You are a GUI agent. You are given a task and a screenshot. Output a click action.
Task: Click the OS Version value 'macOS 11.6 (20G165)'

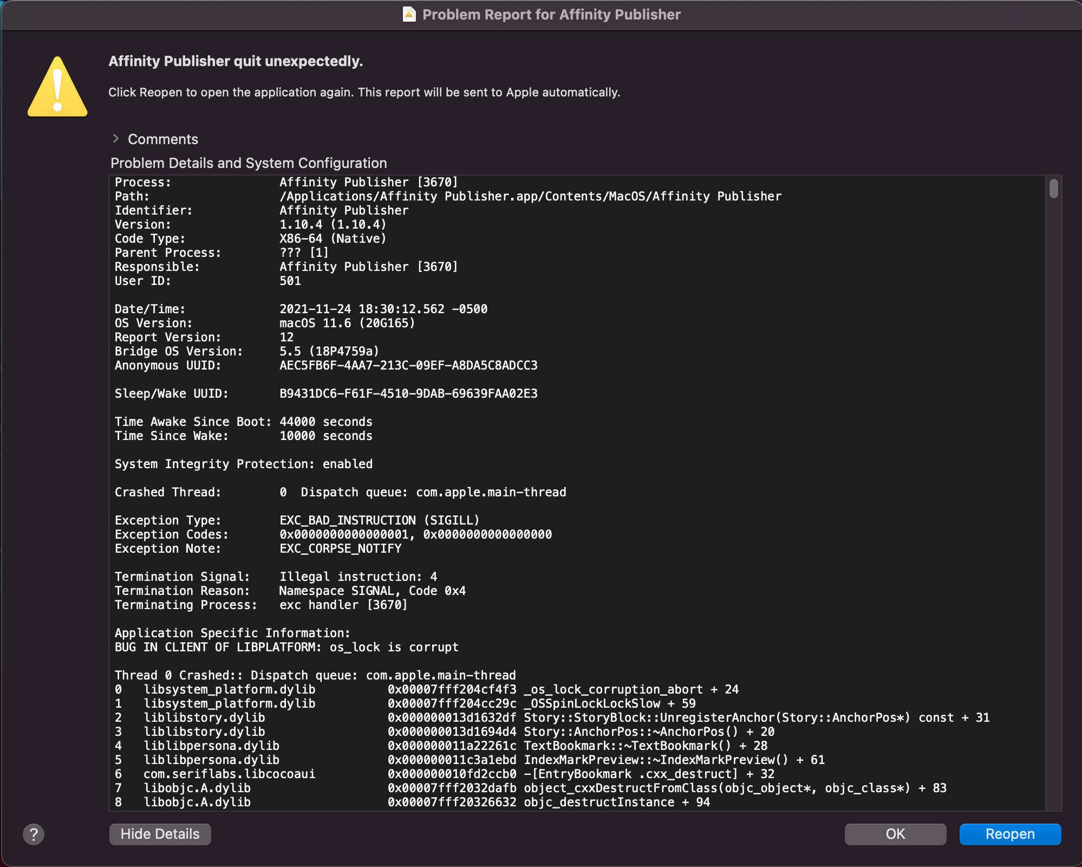point(347,323)
